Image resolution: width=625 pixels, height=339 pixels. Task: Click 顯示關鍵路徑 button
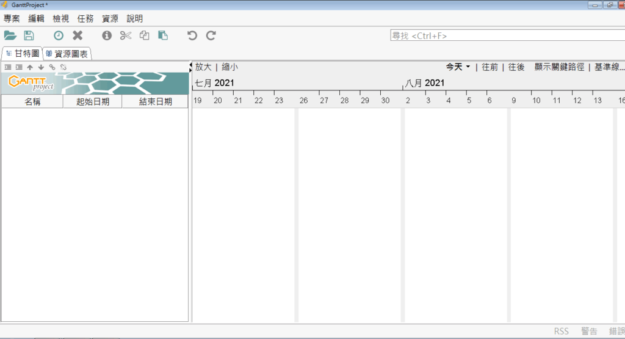(559, 67)
